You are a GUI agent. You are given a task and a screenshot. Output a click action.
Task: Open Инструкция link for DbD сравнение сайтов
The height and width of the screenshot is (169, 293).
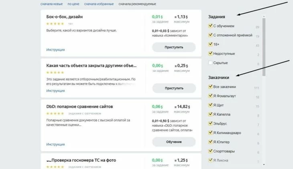coord(55,144)
